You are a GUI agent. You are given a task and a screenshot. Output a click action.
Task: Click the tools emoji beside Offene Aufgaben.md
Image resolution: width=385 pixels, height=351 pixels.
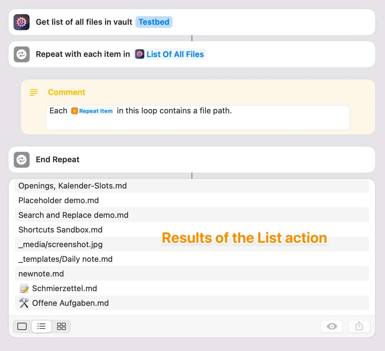(x=24, y=303)
